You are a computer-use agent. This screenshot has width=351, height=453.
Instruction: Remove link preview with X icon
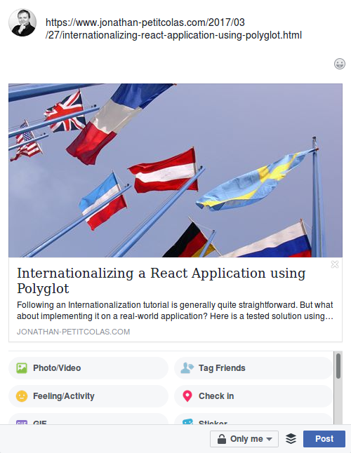click(x=335, y=264)
